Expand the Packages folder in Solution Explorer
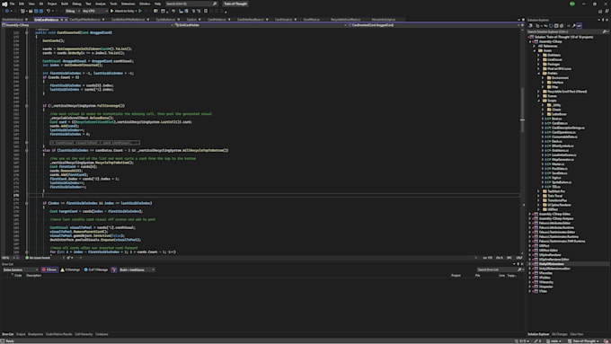611x344 pixels. tap(539, 65)
